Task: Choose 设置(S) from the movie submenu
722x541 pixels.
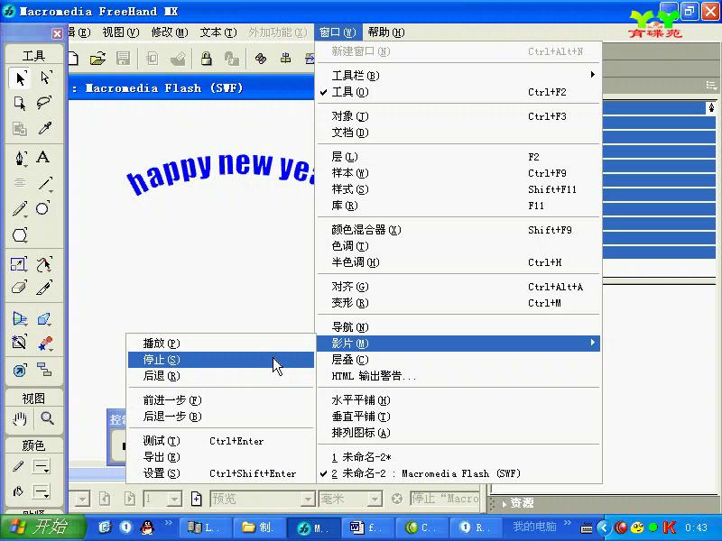Action: pyautogui.click(x=221, y=473)
